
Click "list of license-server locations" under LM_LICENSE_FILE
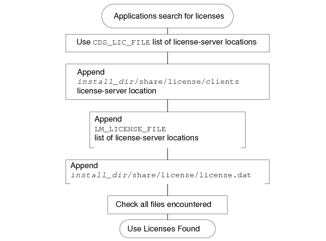[x=146, y=138]
